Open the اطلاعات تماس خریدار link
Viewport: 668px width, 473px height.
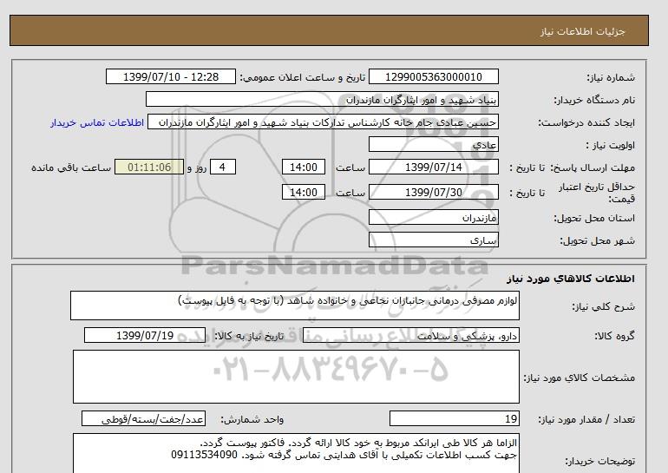[x=97, y=122]
